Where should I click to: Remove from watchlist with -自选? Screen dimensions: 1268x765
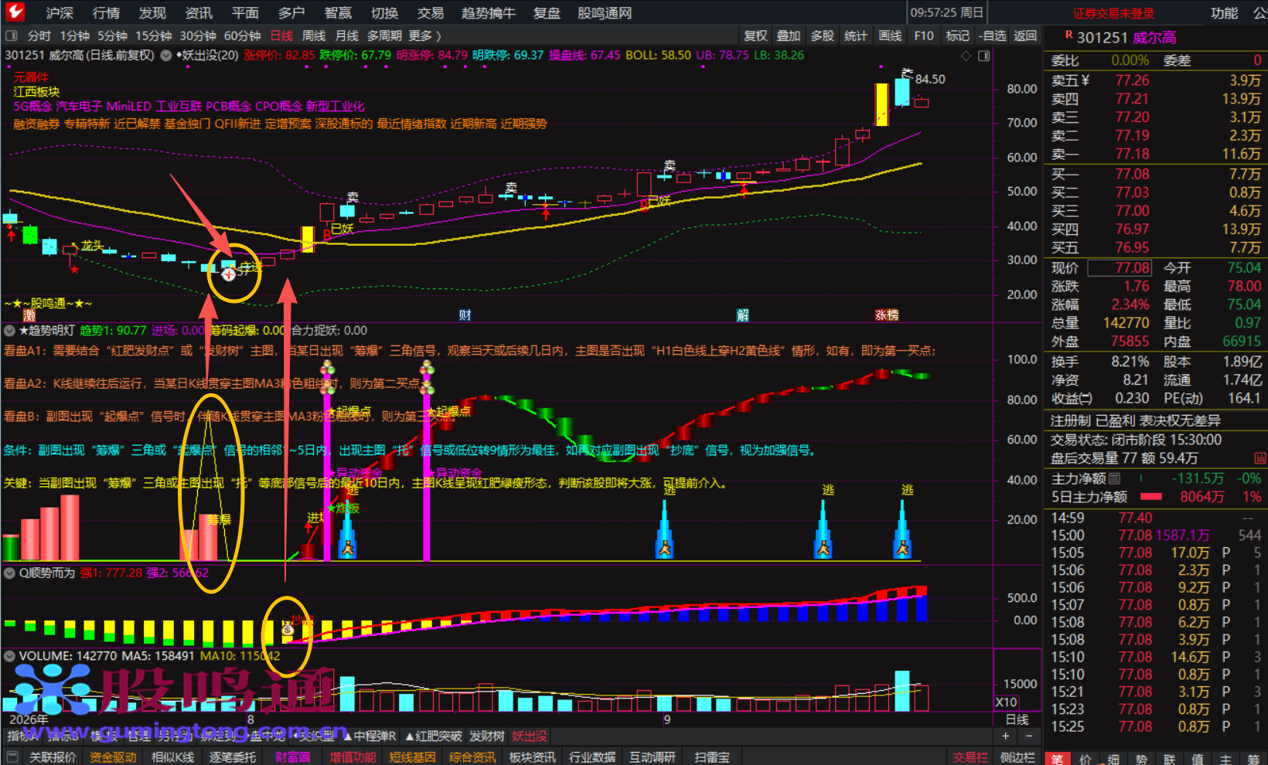[x=992, y=36]
